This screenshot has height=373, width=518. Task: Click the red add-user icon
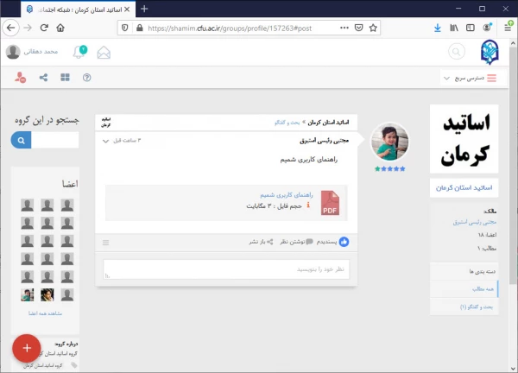pyautogui.click(x=20, y=78)
